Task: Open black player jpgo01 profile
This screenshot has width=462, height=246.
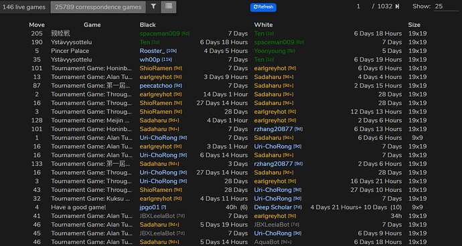Action: [150, 207]
